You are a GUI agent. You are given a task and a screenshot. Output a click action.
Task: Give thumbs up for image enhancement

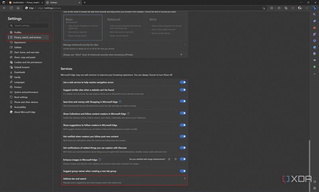(x=169, y=159)
